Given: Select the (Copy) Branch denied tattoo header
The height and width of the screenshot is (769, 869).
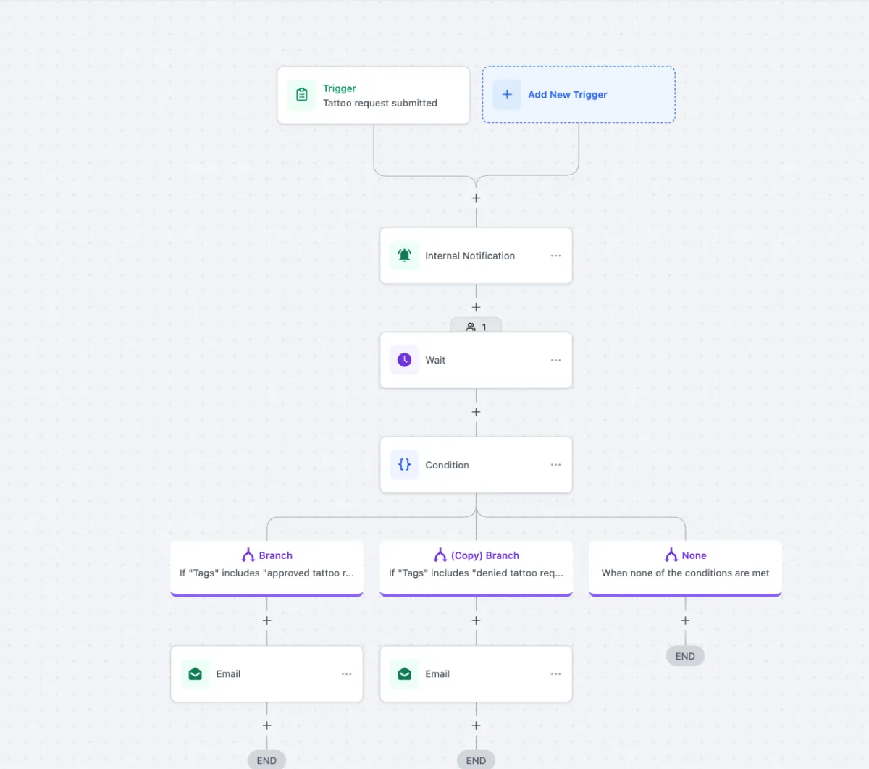Looking at the screenshot, I should coord(476,568).
